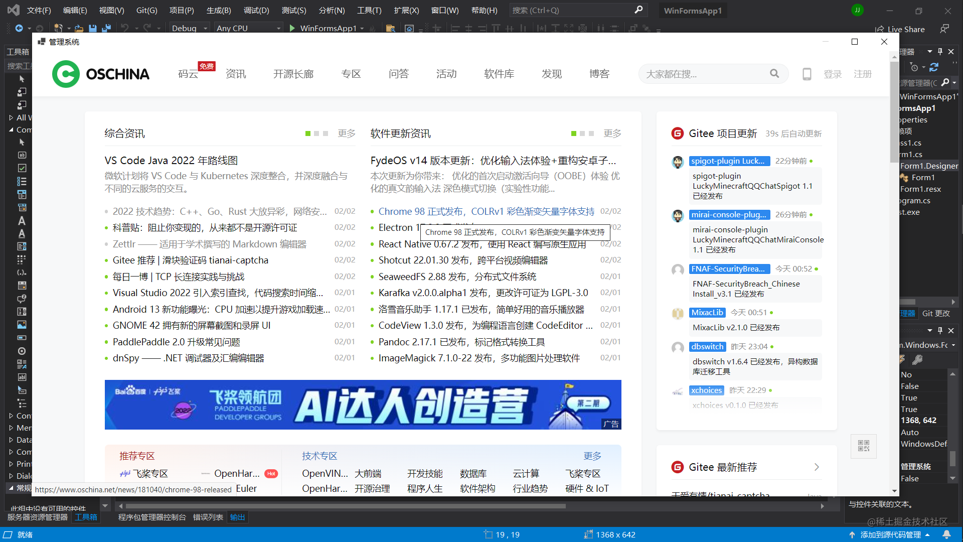Start debugging WinFormsApp1 with the green play icon
963x542 pixels.
292,28
